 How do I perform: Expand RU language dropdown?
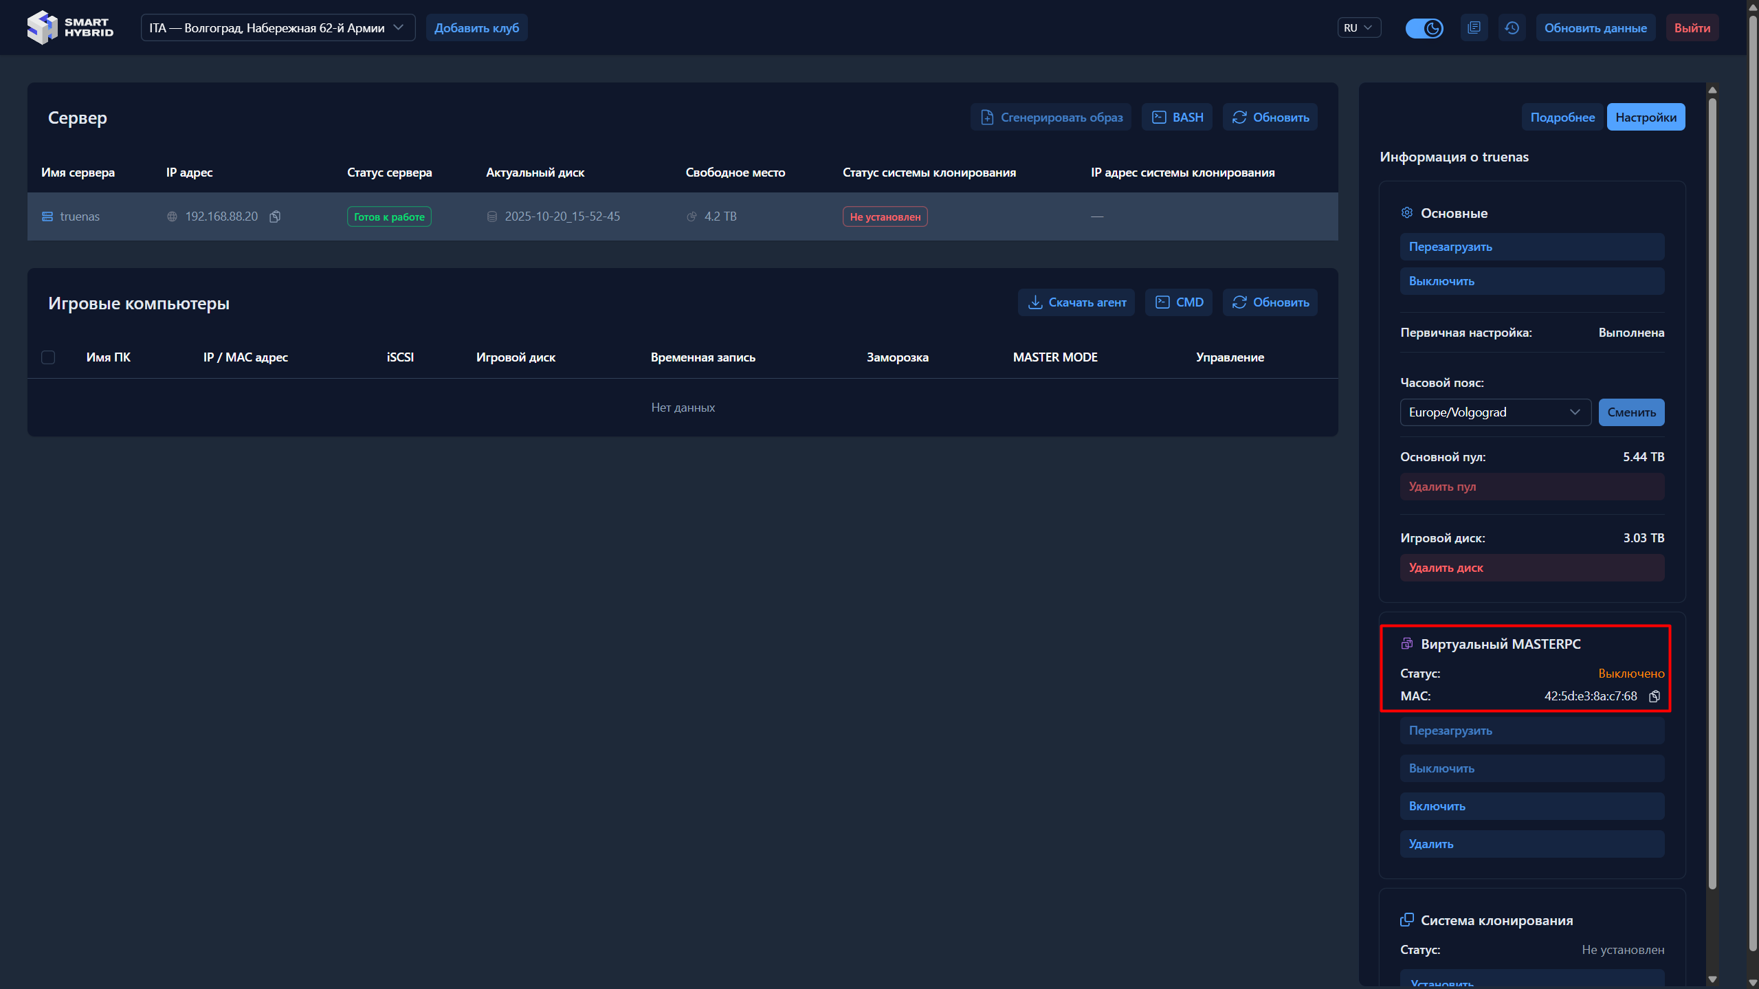(x=1358, y=28)
